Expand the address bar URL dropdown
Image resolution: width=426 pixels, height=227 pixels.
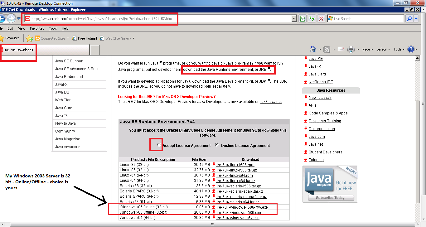pos(294,19)
